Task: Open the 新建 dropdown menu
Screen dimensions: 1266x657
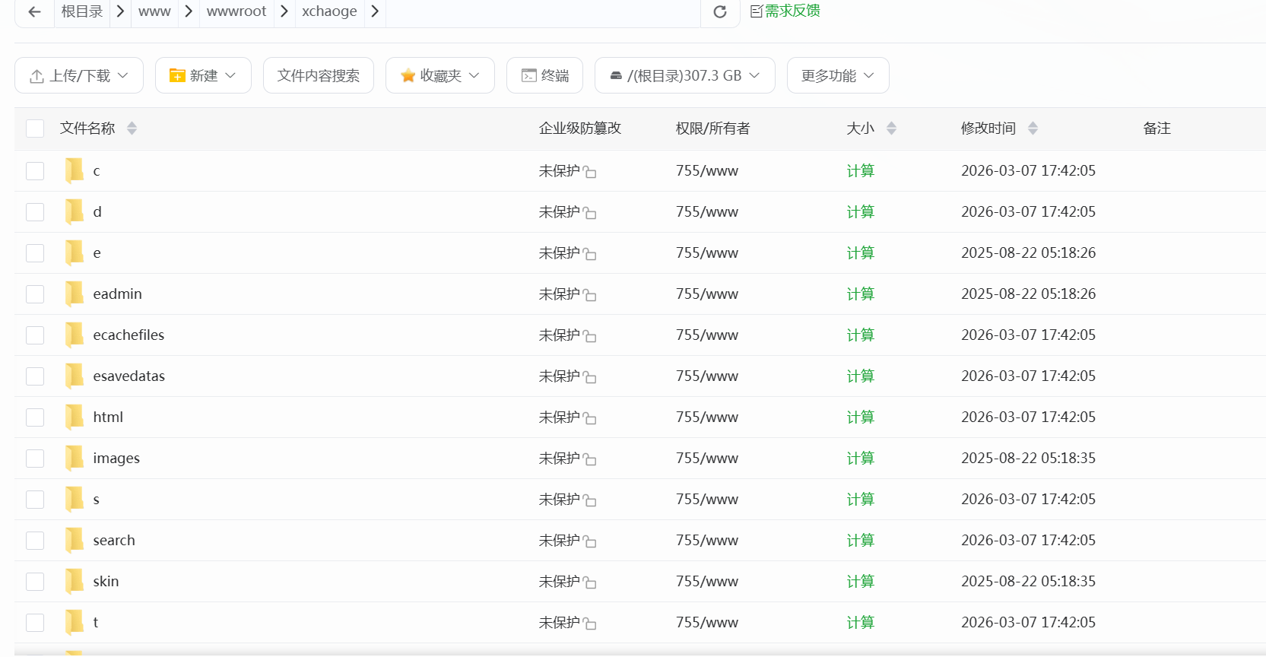Action: pos(203,75)
